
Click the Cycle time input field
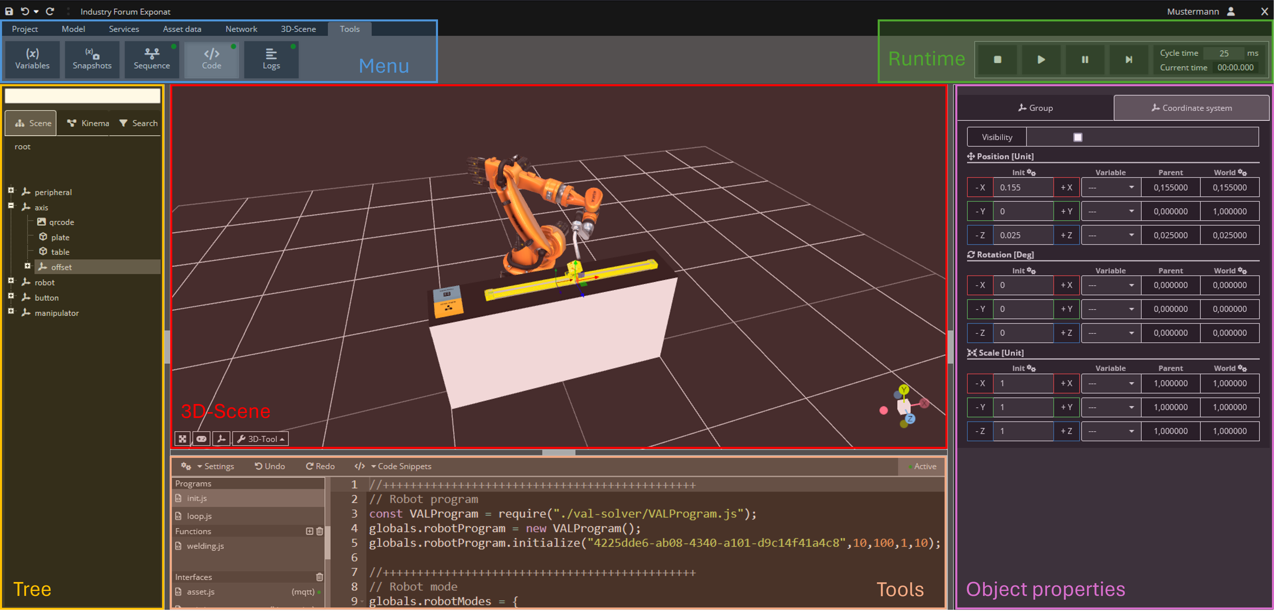(1224, 53)
